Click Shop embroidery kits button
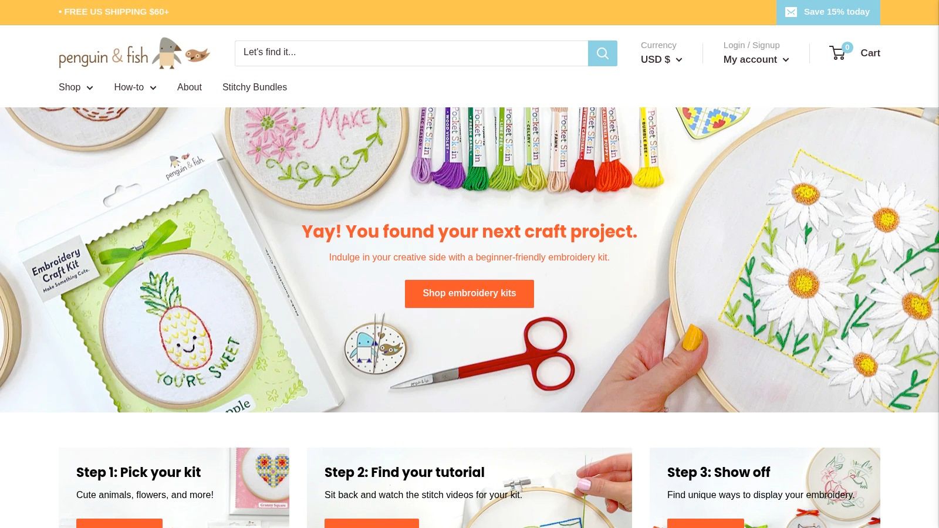939x528 pixels. (x=469, y=294)
